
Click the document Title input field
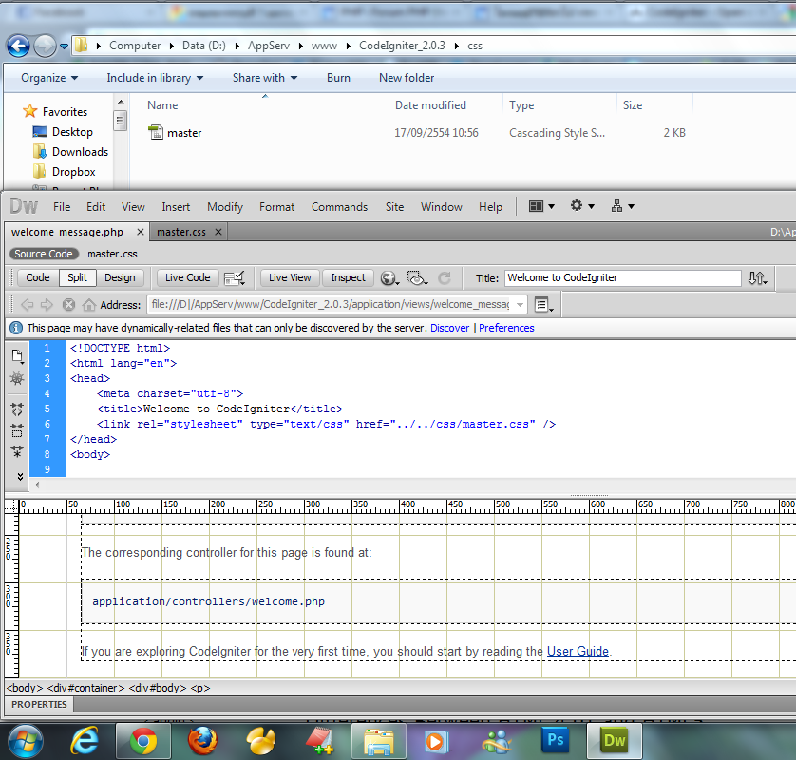tap(623, 277)
